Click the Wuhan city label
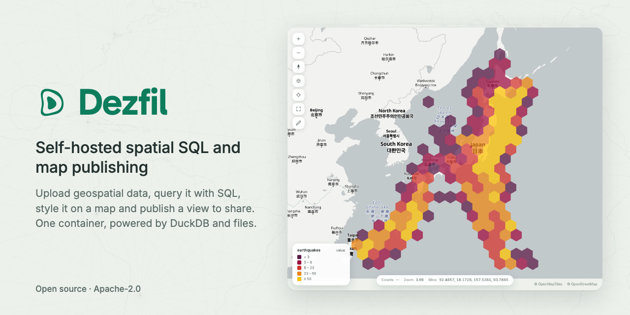The image size is (630, 315). coord(301,194)
